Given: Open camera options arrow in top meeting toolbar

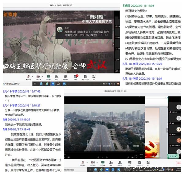Looking at the screenshot, I should point(43,77).
